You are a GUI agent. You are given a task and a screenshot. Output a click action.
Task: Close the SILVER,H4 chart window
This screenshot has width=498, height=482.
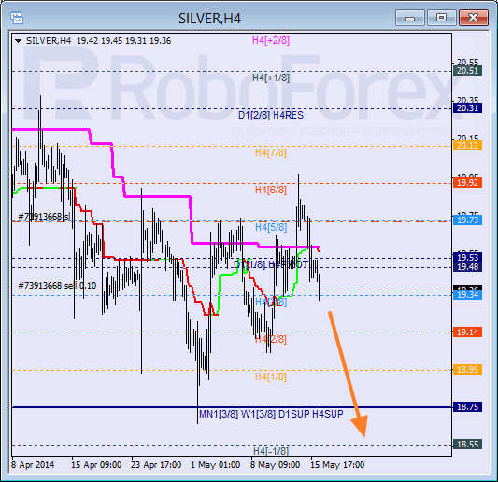coord(473,18)
